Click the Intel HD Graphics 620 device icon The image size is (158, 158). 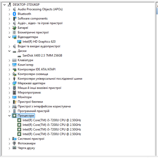[19, 42]
